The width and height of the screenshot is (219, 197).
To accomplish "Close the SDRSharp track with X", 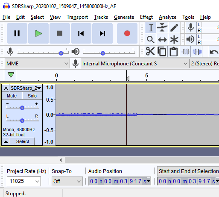I will [6, 88].
